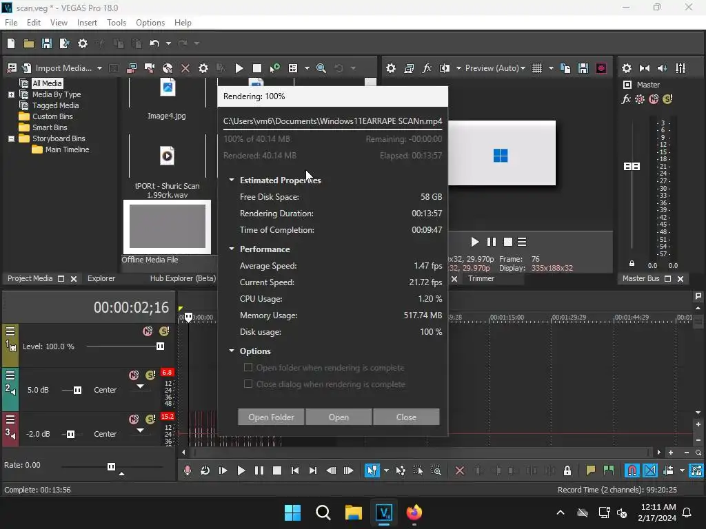Click the Record microphone button in transport
Screen dimensions: 706x529
pos(188,470)
